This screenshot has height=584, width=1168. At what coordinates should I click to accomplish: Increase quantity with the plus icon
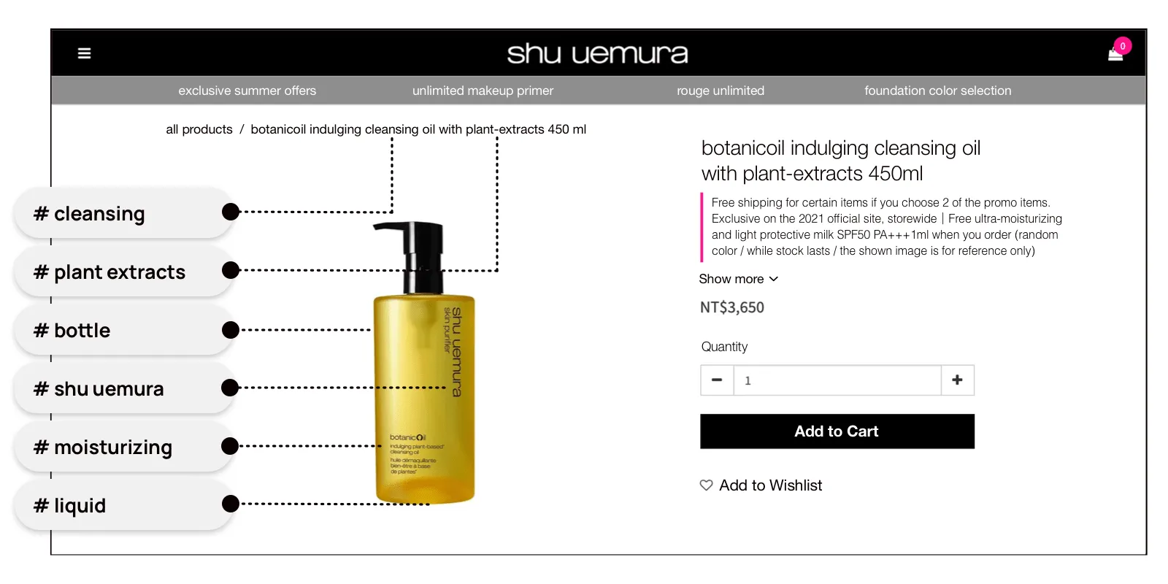tap(957, 380)
